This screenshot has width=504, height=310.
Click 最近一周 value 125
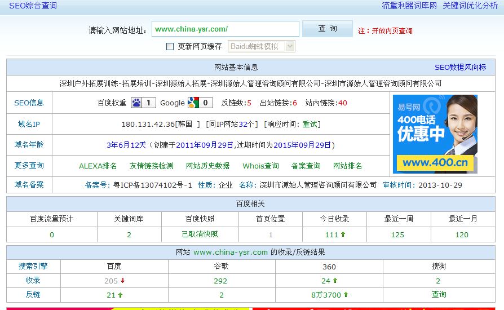397,235
